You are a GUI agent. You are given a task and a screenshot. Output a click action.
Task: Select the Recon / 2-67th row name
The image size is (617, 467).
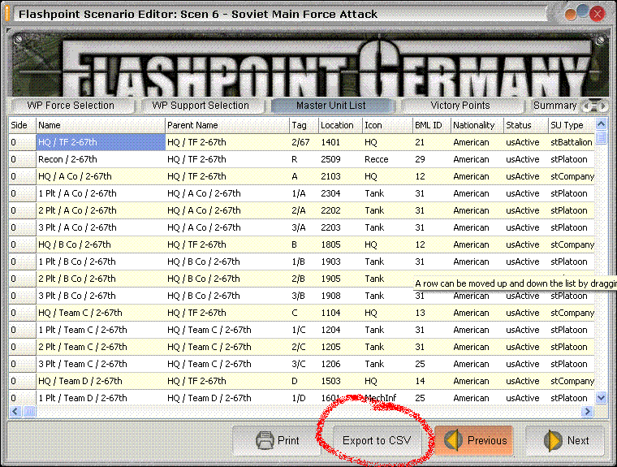click(x=101, y=159)
